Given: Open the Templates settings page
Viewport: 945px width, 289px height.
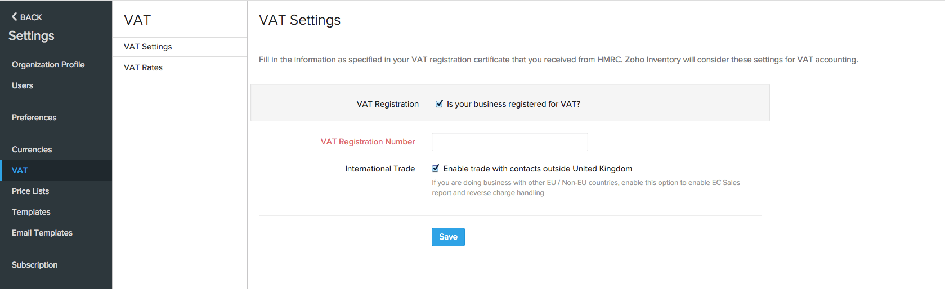Looking at the screenshot, I should pyautogui.click(x=32, y=212).
